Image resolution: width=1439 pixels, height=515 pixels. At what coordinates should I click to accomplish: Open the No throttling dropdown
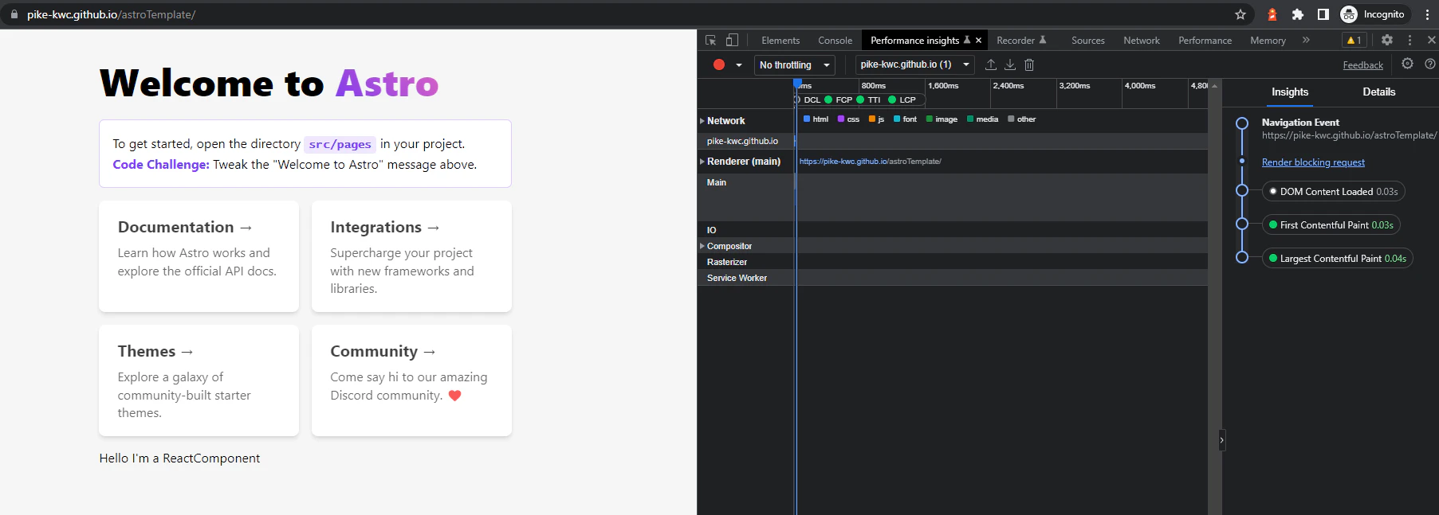795,65
